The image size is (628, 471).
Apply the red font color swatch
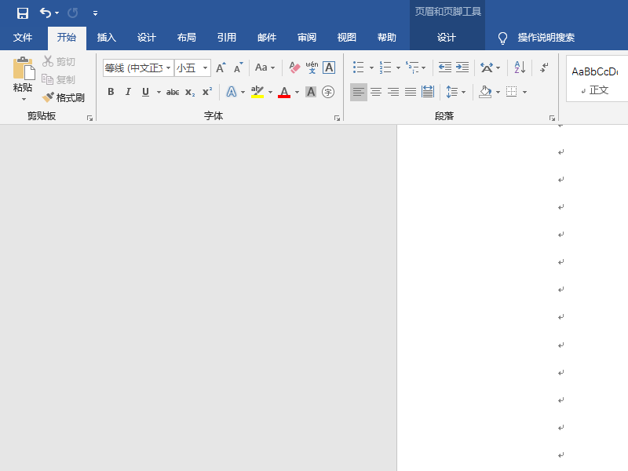pos(284,92)
